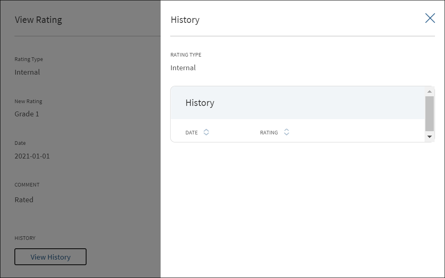Image resolution: width=445 pixels, height=278 pixels.
Task: Click the 'Rated' comment text
Action: click(24, 200)
